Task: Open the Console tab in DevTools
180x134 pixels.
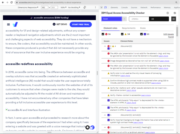Action: (124, 8)
